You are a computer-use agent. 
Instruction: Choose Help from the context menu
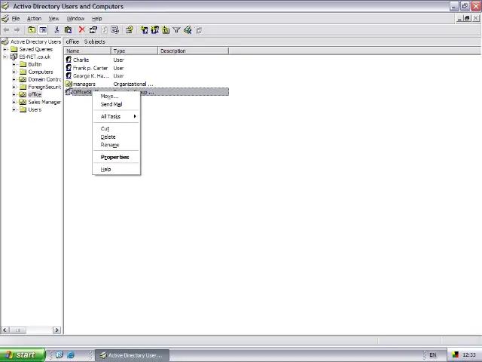(x=117, y=169)
